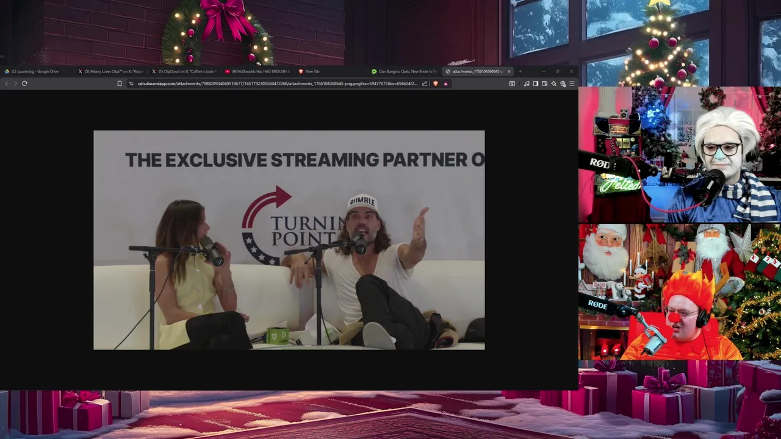Screen dimensions: 781x439
Task: Toggle the browser sidebar panel icon
Action: click(x=535, y=84)
